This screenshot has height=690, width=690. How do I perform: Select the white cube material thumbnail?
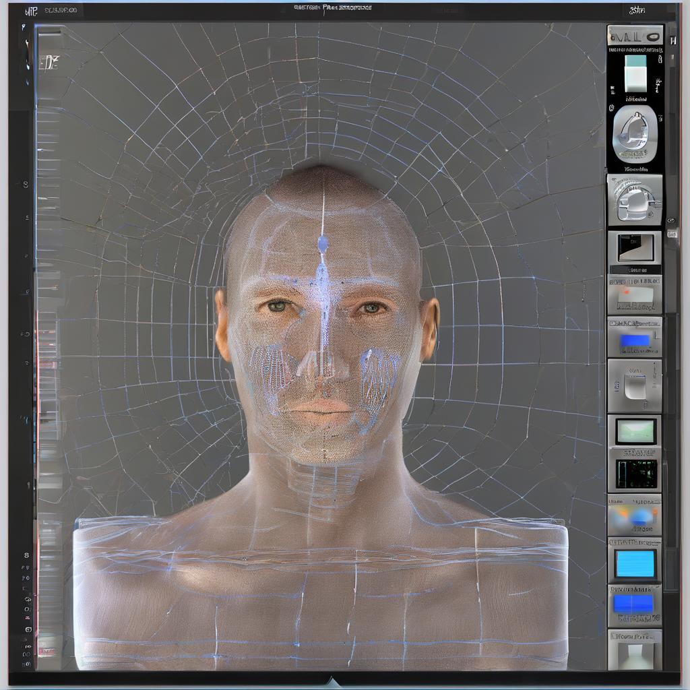tap(635, 73)
